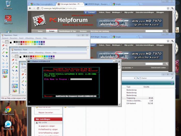Viewport: 181px width, 136px height.
Task: Switch to 'Ontvangen berichten' Chrome tab
Action: pyautogui.click(x=70, y=4)
